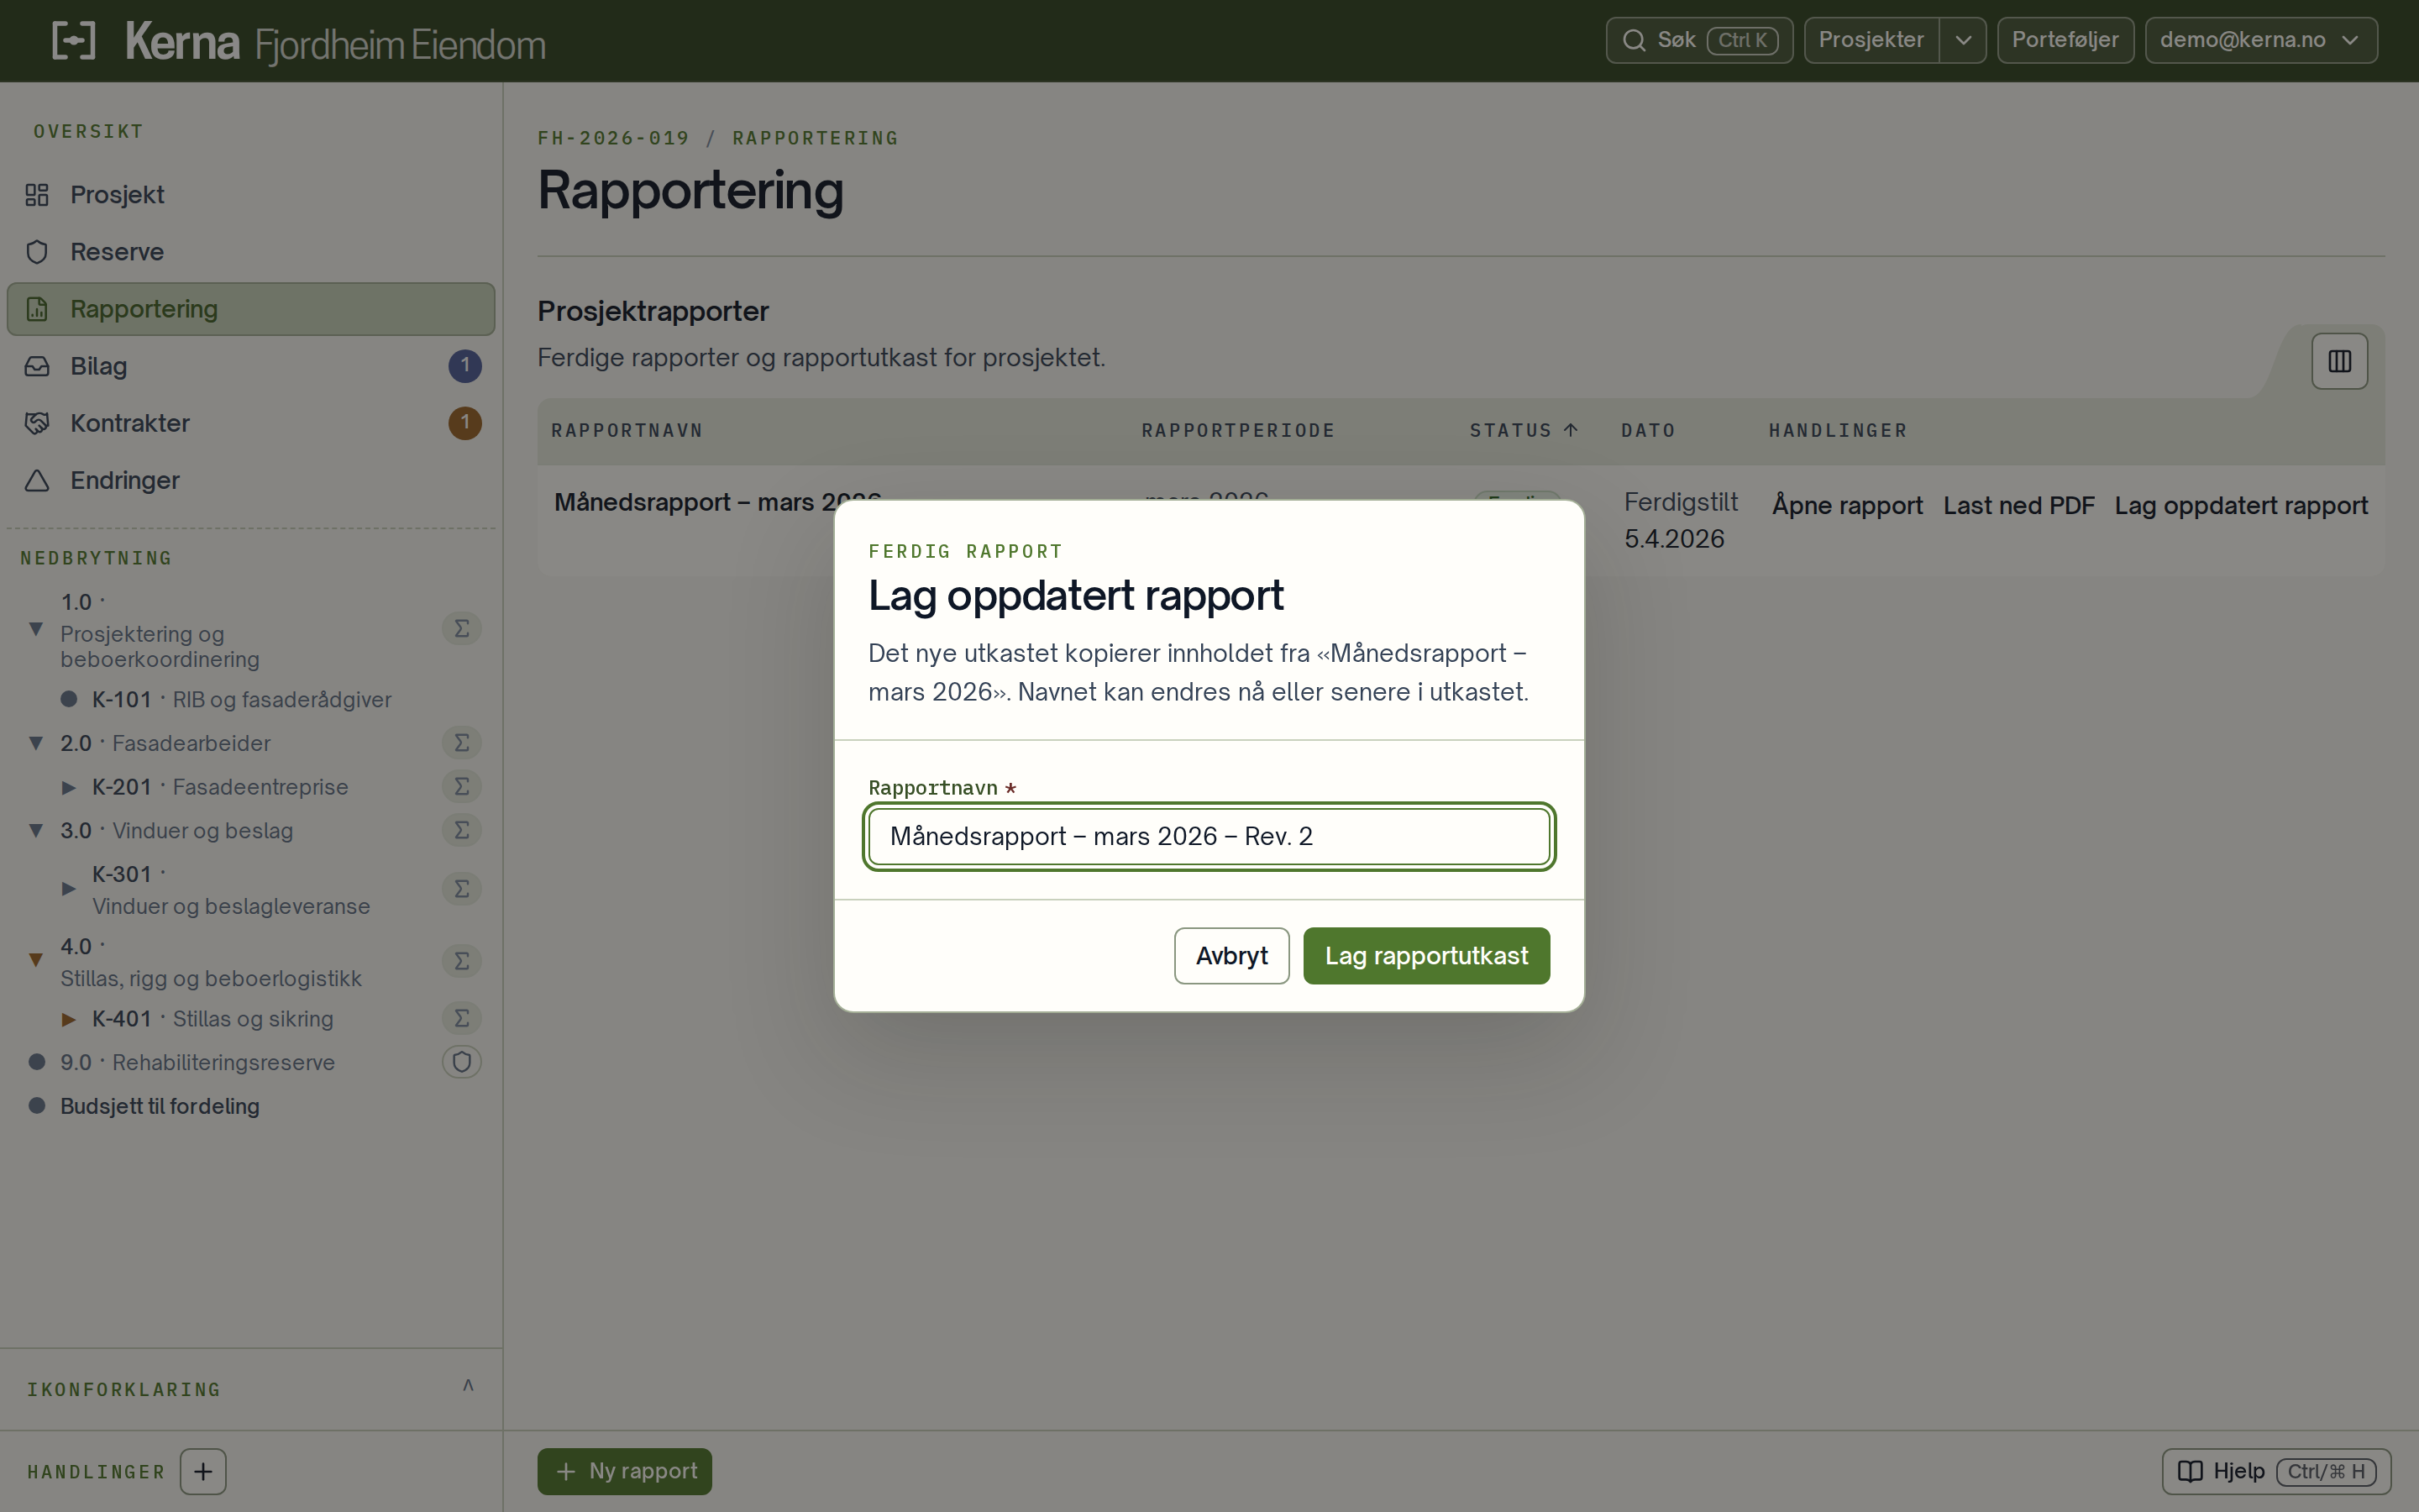Expand K-401 Stillas og sikring

[68, 1019]
